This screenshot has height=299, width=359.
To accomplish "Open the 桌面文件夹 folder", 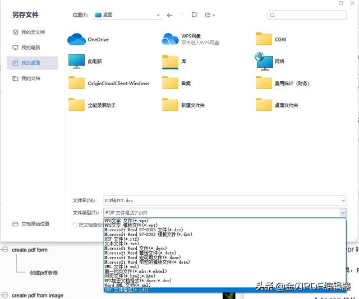I will [x=277, y=105].
